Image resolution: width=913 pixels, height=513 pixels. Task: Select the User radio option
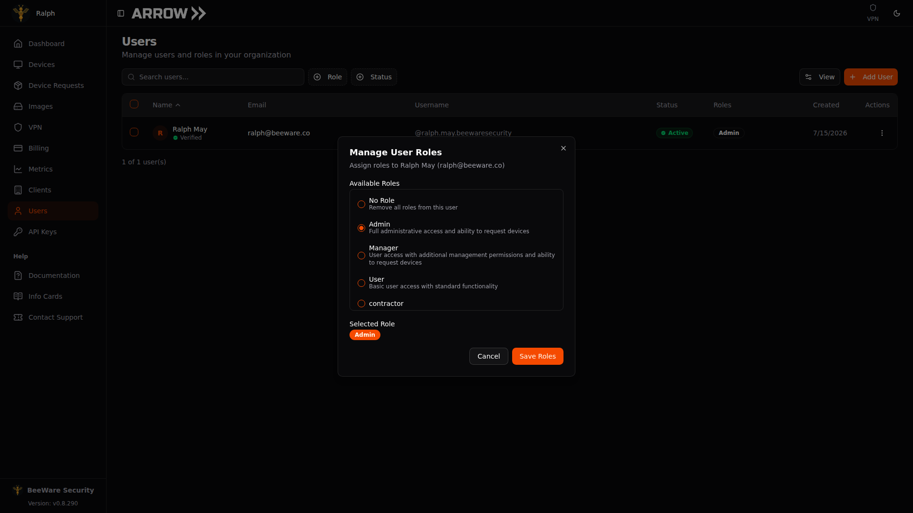pyautogui.click(x=361, y=283)
